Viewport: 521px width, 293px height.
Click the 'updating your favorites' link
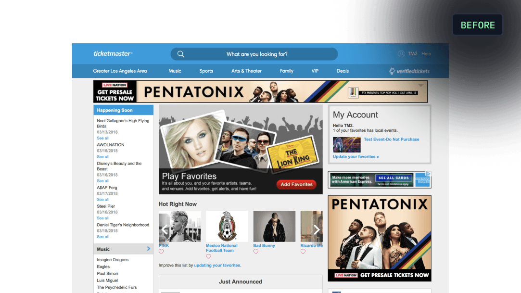point(217,266)
